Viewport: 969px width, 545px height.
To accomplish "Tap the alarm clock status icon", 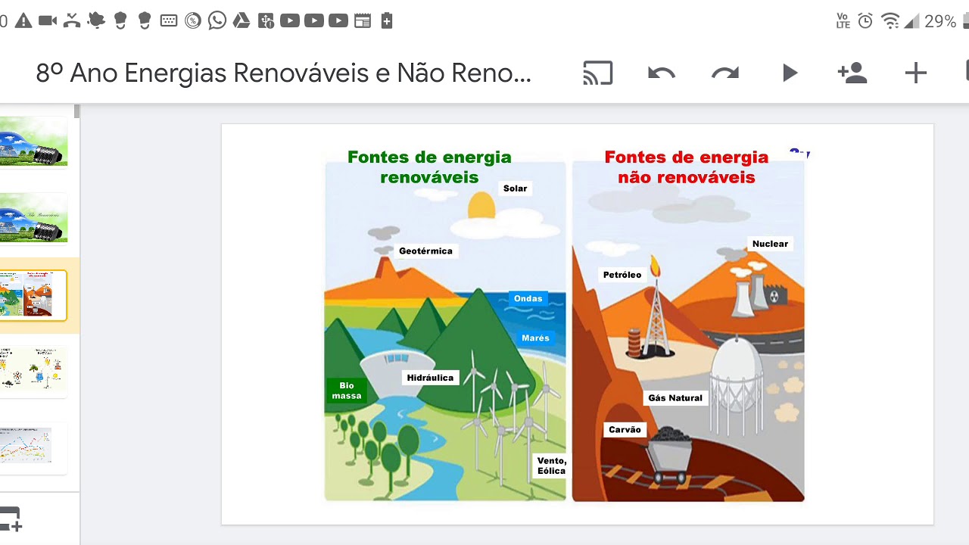I will tap(865, 21).
